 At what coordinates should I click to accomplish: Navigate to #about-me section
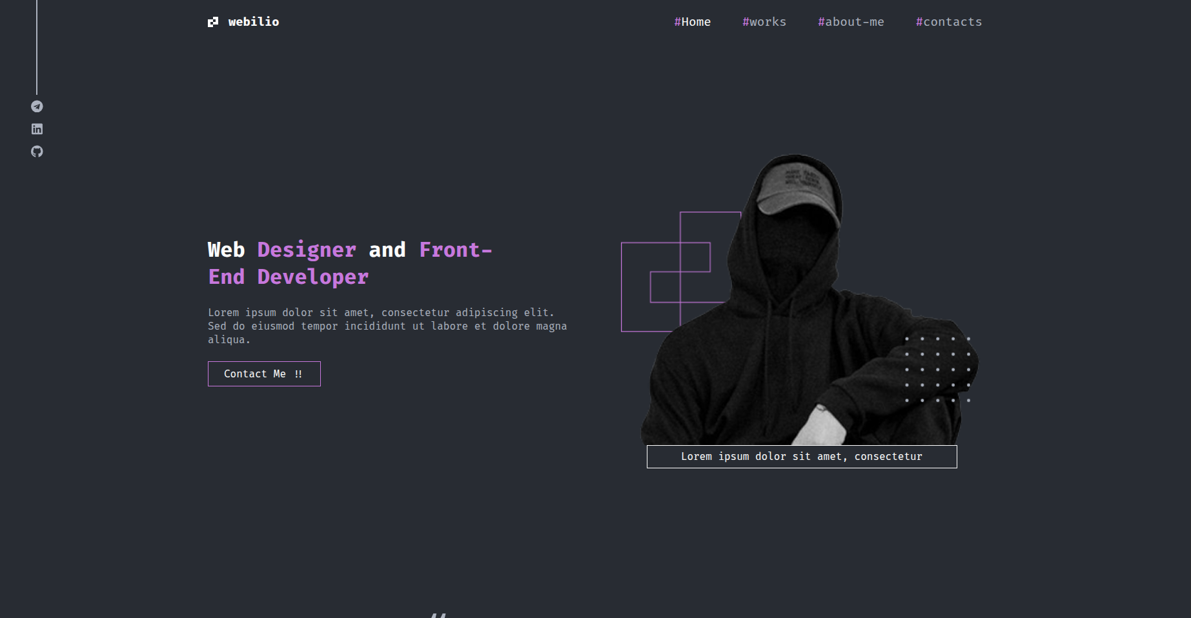point(851,22)
